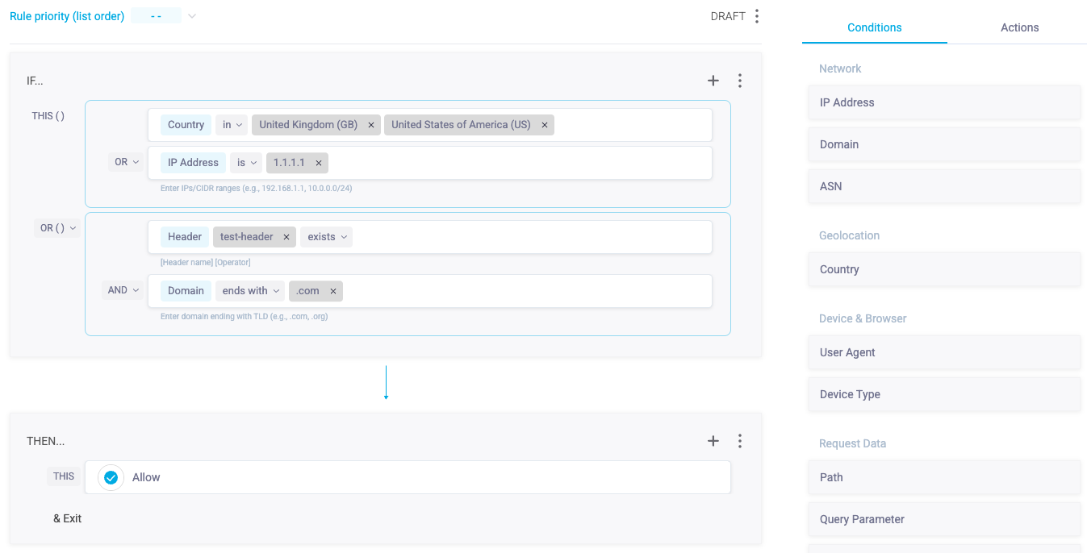Remove United States of America (US) tag
The width and height of the screenshot is (1087, 553).
pos(545,125)
